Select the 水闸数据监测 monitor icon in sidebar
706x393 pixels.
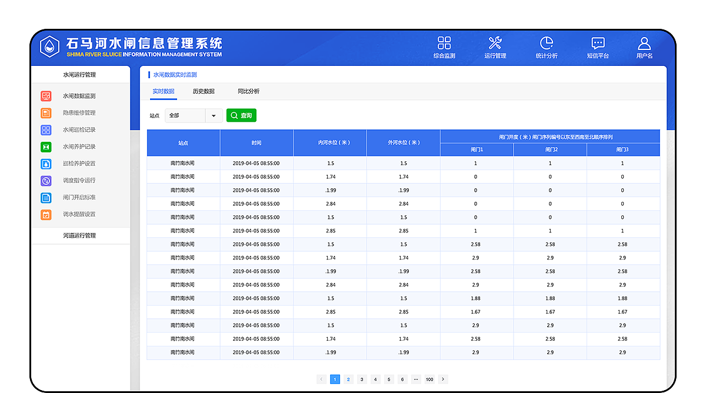point(46,95)
